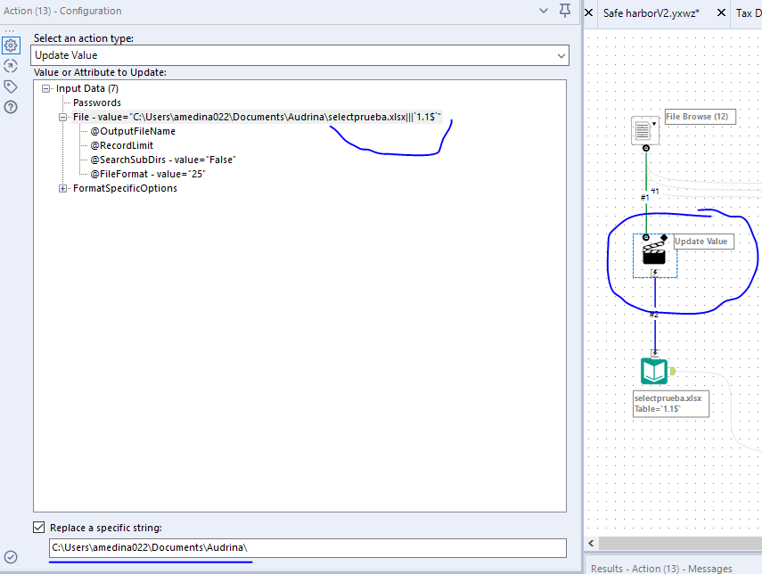Image resolution: width=762 pixels, height=574 pixels.
Task: Enable the Replace a specific string checkbox
Action: (x=37, y=525)
